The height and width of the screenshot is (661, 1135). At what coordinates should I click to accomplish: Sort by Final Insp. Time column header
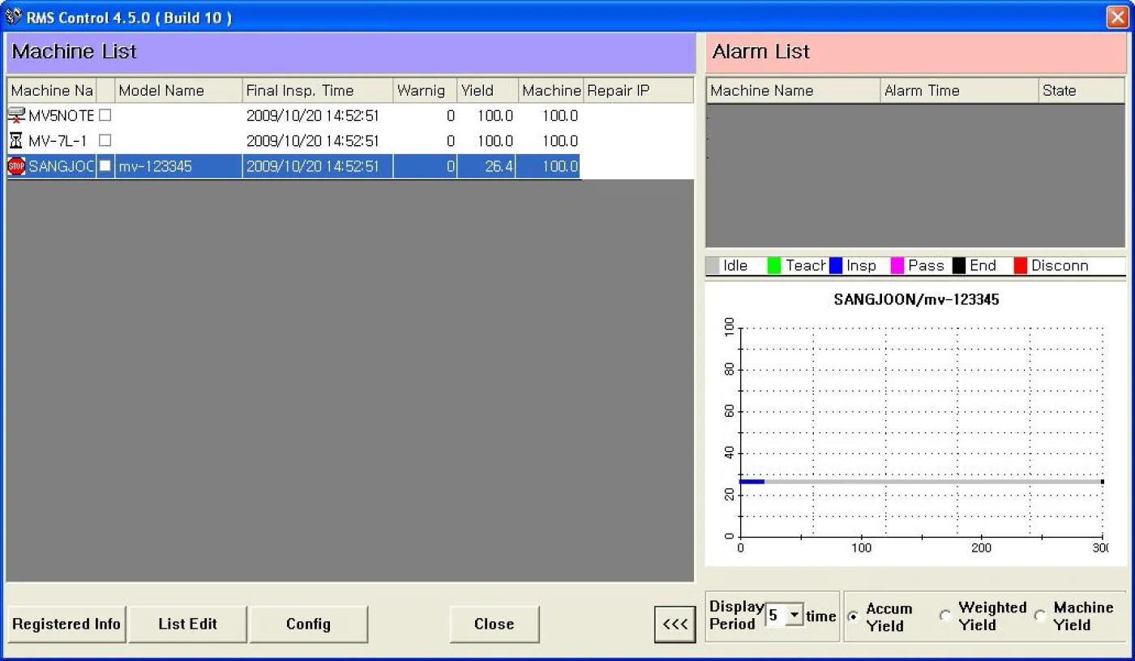click(318, 90)
